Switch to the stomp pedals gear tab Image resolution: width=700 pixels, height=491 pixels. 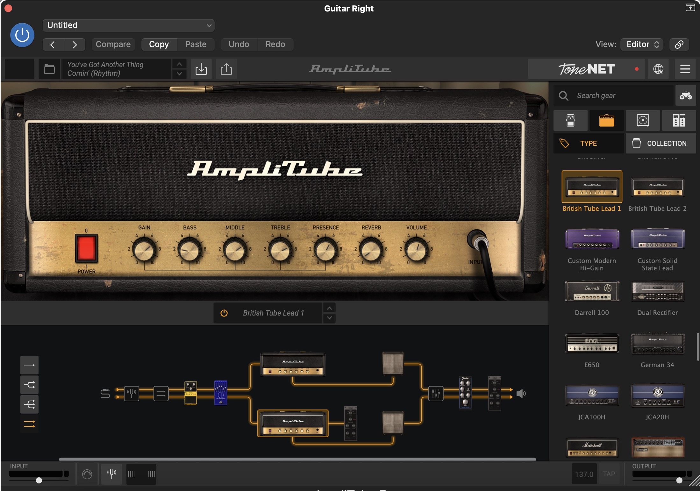[570, 121]
